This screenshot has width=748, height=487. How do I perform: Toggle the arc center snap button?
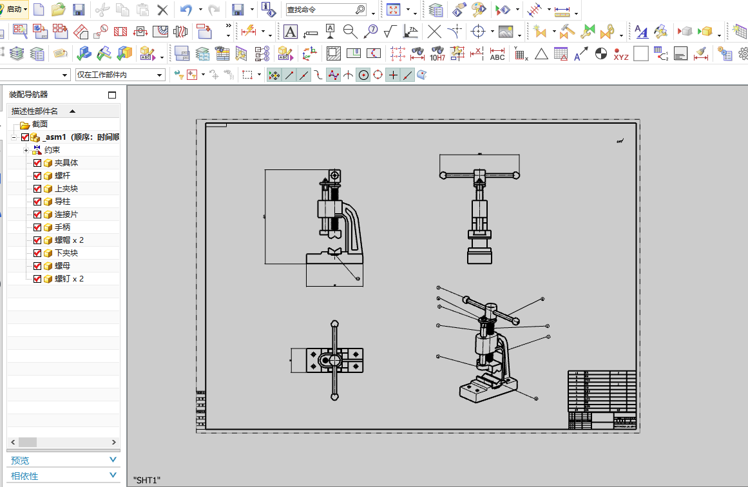(363, 75)
